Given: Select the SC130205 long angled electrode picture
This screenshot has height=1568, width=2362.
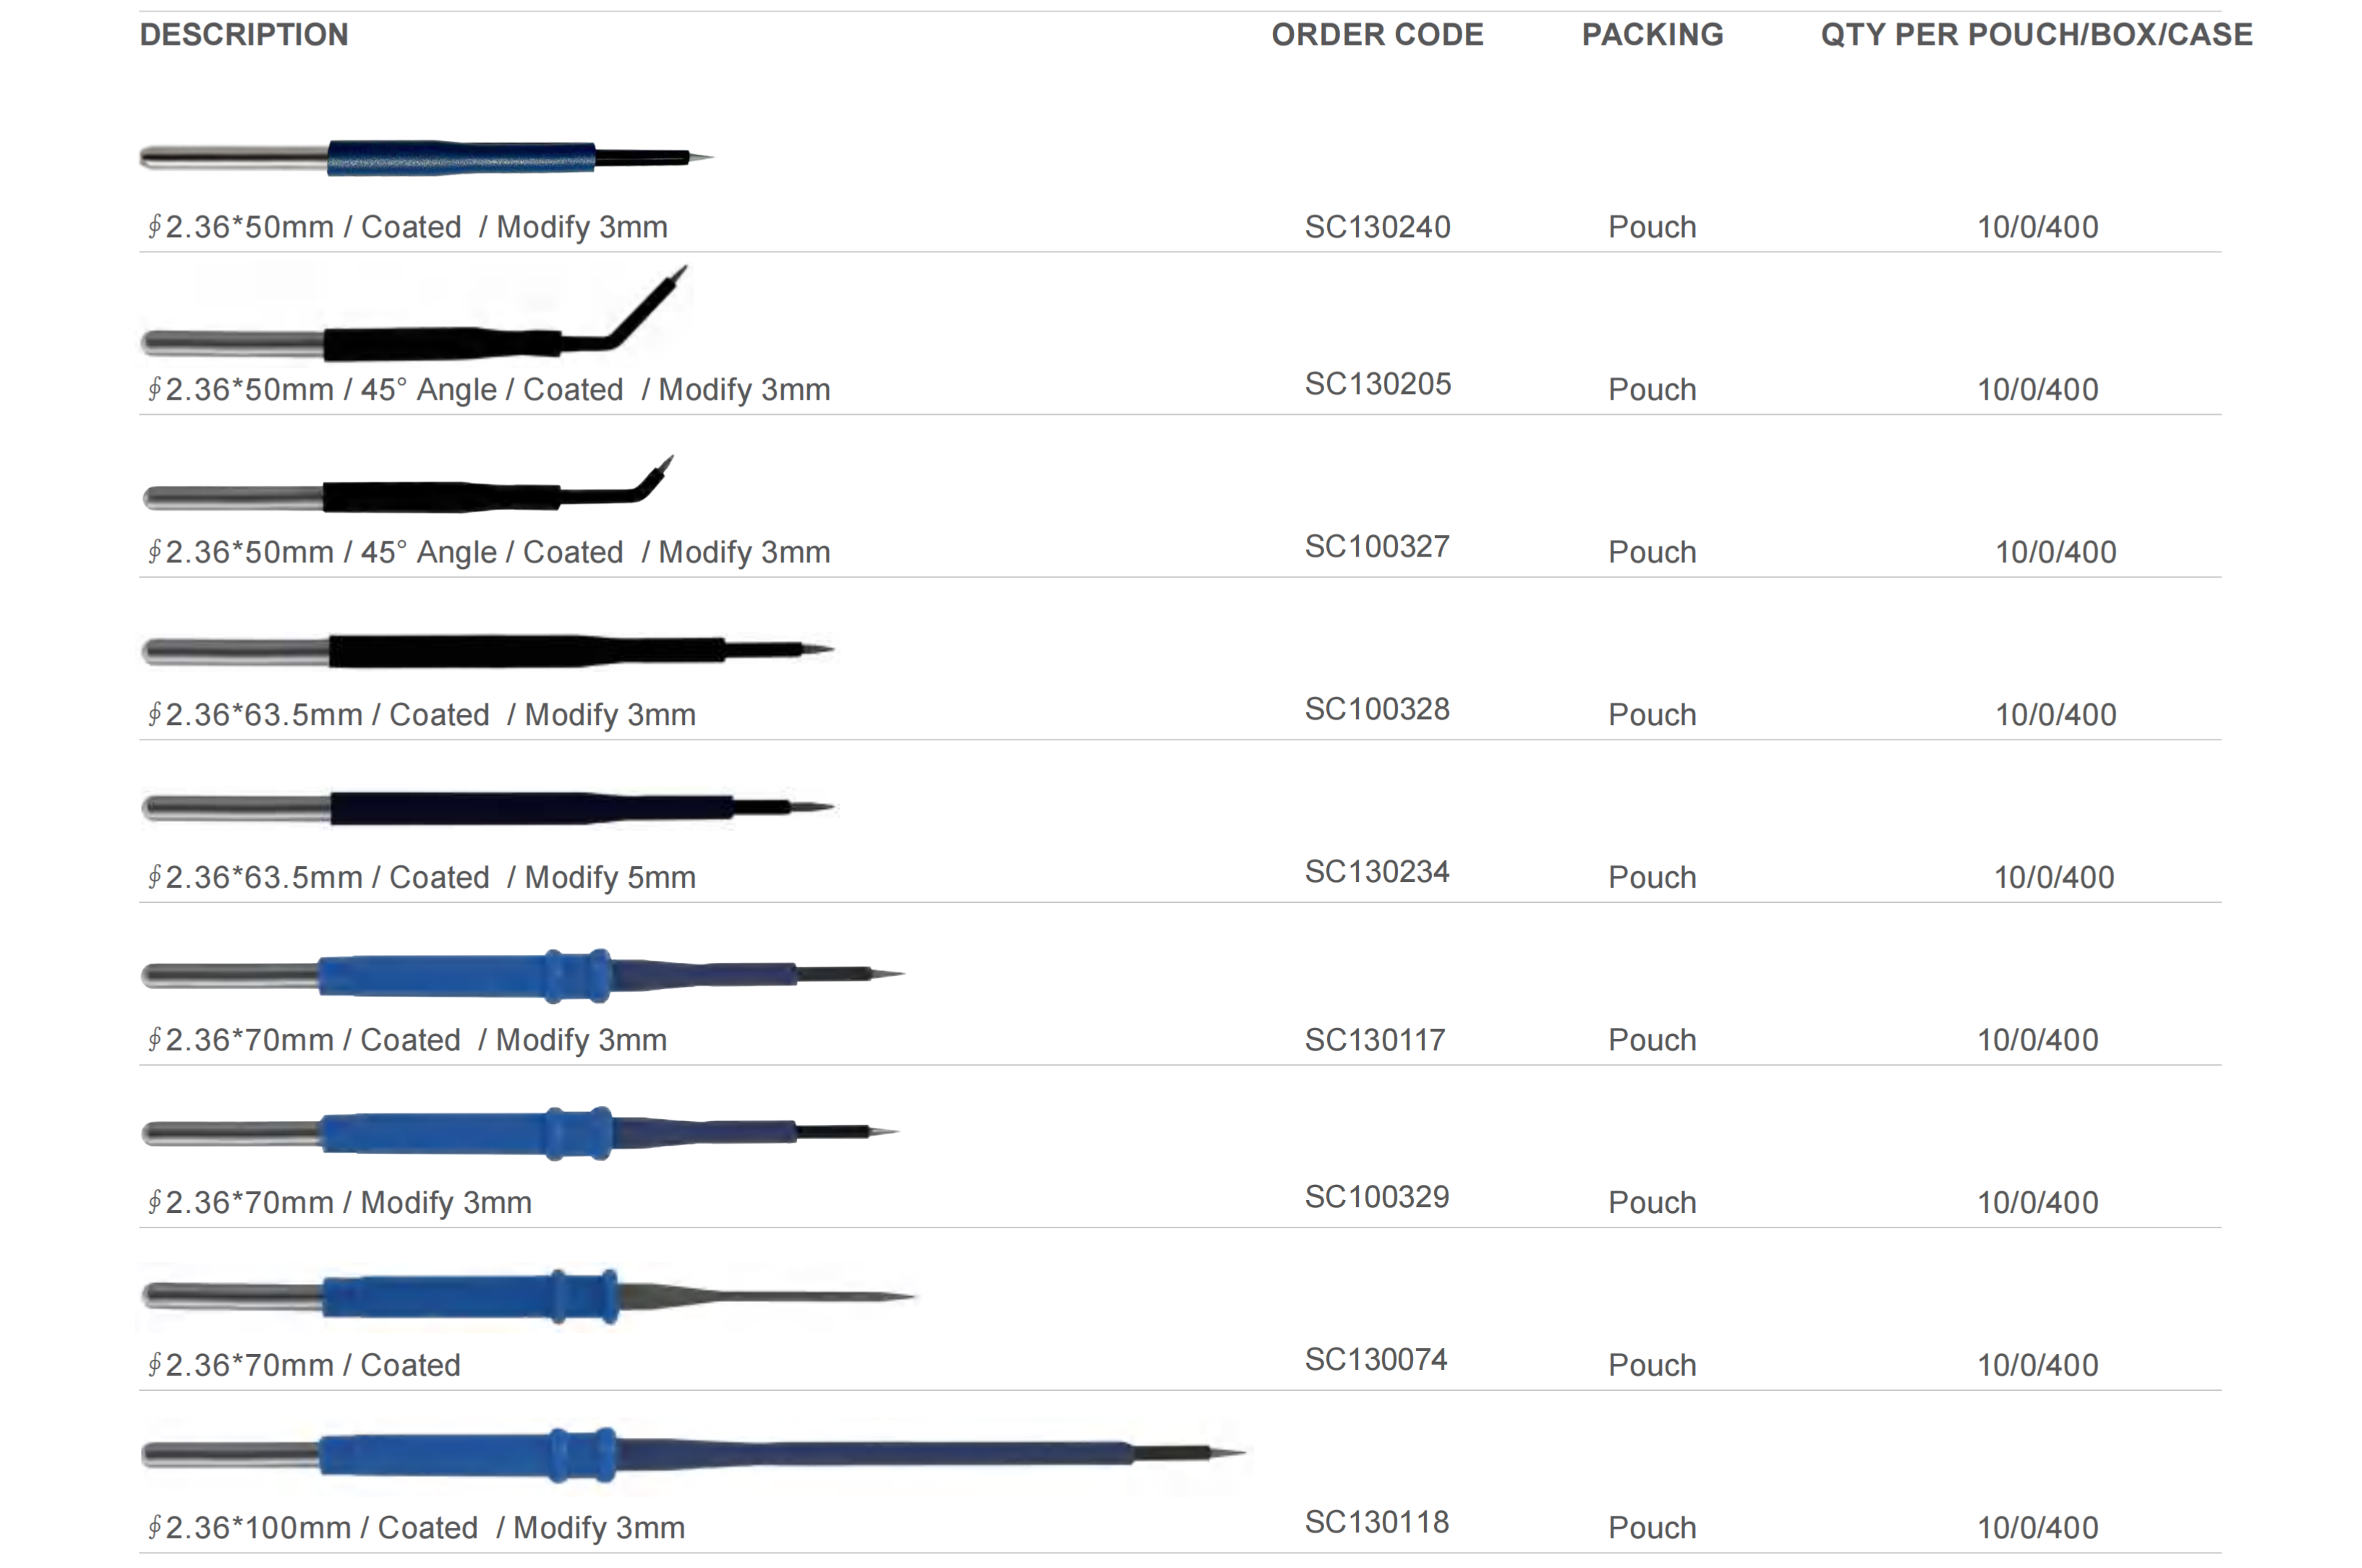Looking at the screenshot, I should [x=414, y=312].
